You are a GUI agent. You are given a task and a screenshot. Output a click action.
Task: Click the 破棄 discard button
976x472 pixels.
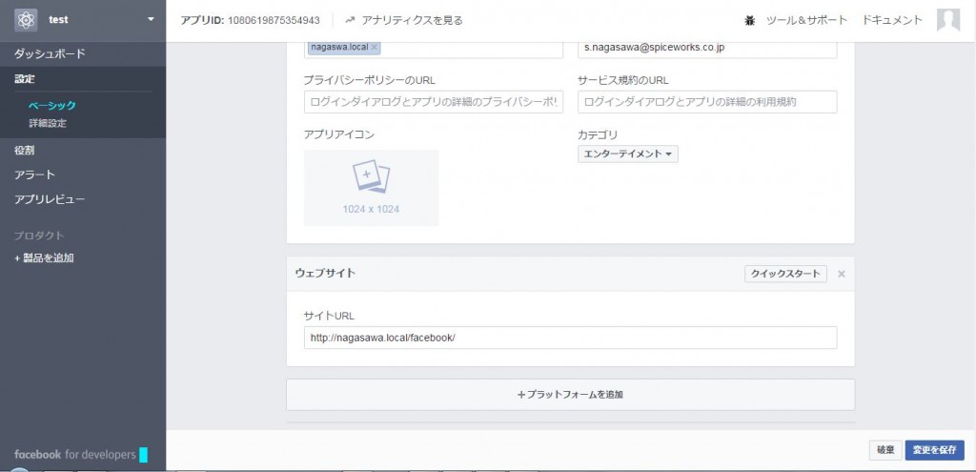coord(885,450)
